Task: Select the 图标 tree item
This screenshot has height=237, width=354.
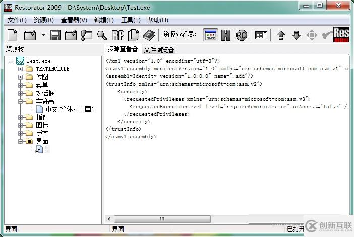Action: pyautogui.click(x=42, y=125)
